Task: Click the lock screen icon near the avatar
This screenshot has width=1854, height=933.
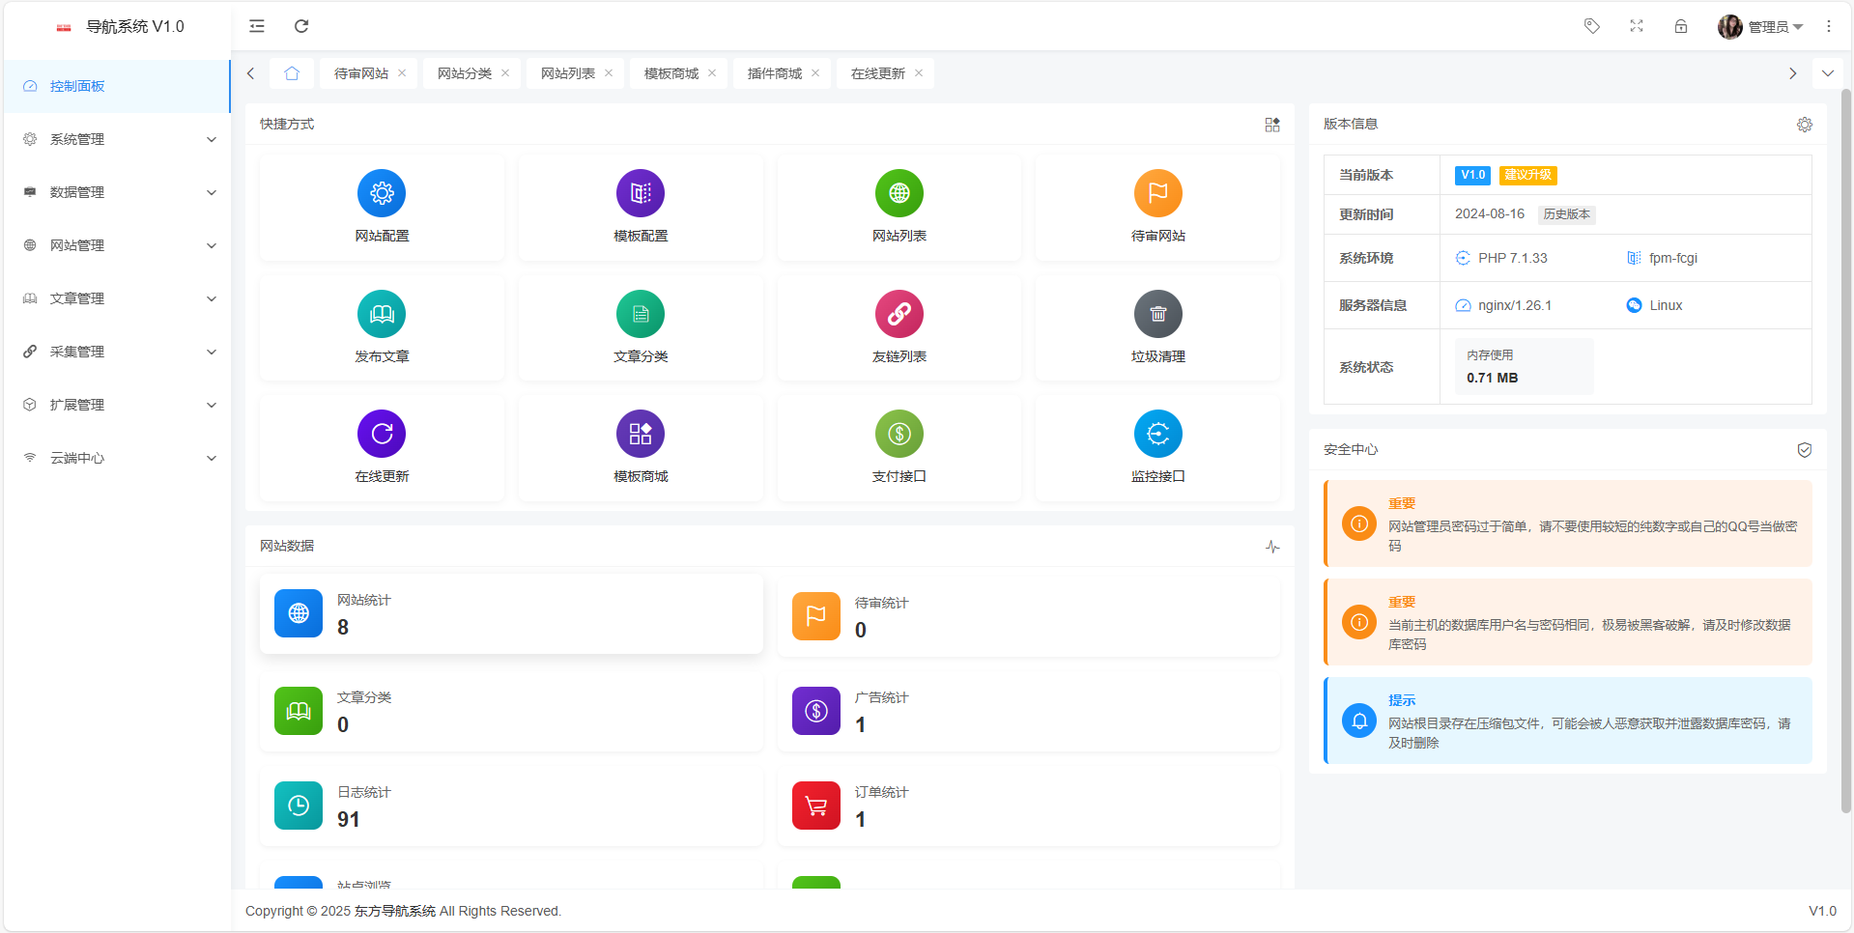Action: tap(1681, 26)
